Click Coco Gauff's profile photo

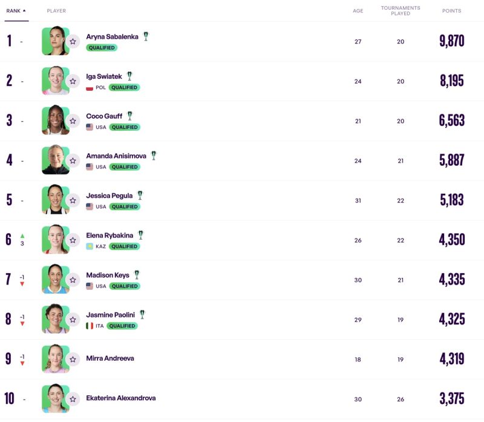click(55, 120)
